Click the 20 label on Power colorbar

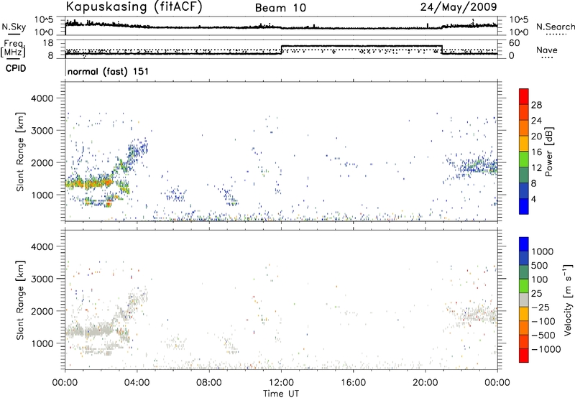536,136
